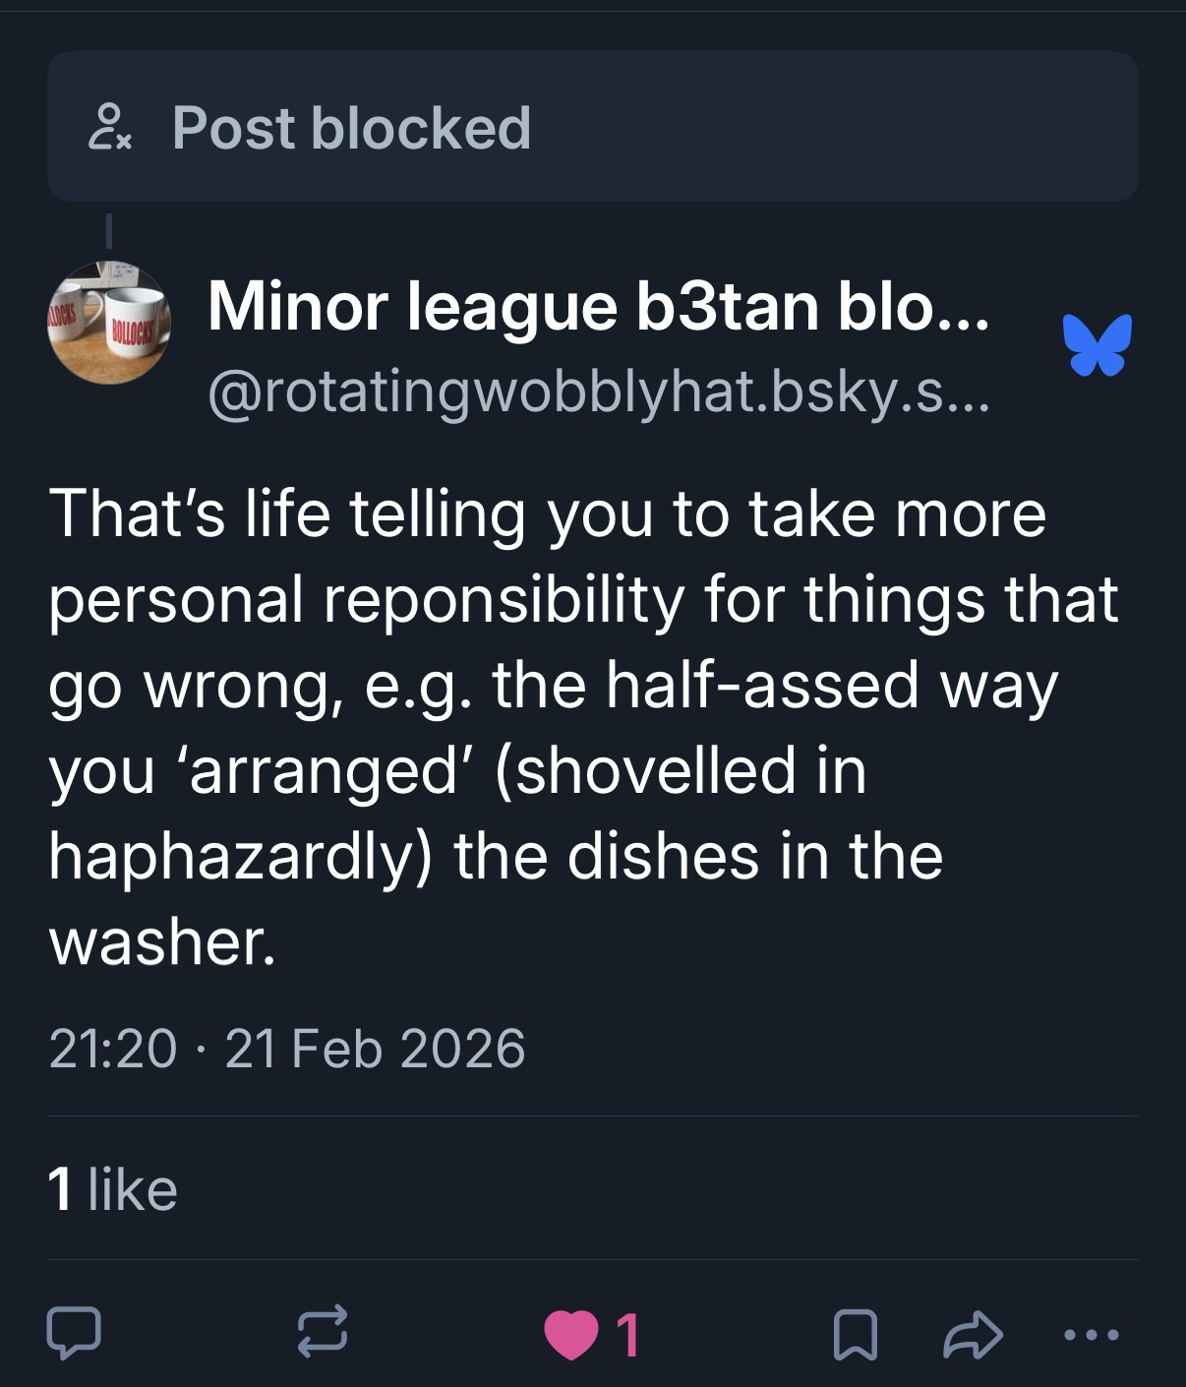Screen dimensions: 1186x1387
Task: Share the post with the arrow icon
Action: [x=973, y=1334]
